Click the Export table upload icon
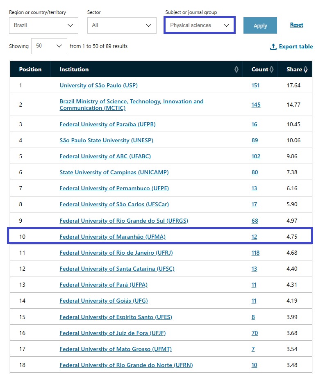The height and width of the screenshot is (374, 316). [273, 47]
